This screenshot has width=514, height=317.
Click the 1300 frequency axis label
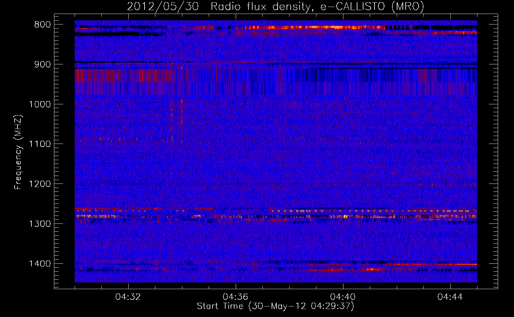tap(40, 224)
